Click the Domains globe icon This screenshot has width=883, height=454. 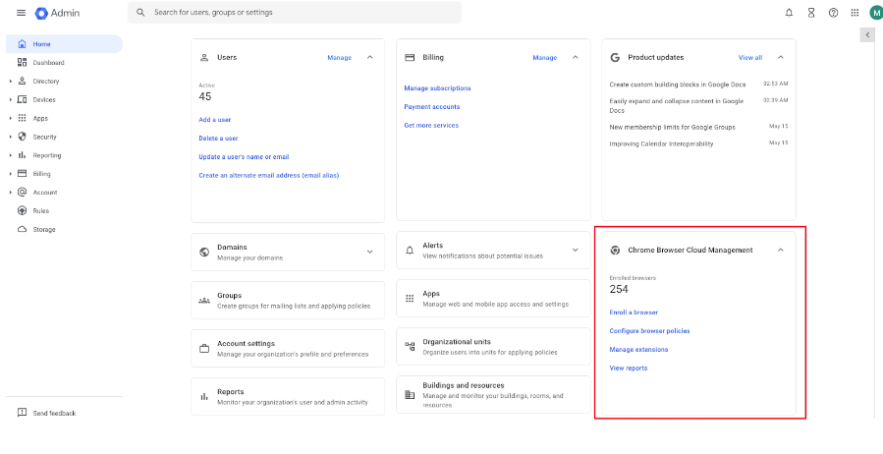tap(204, 252)
